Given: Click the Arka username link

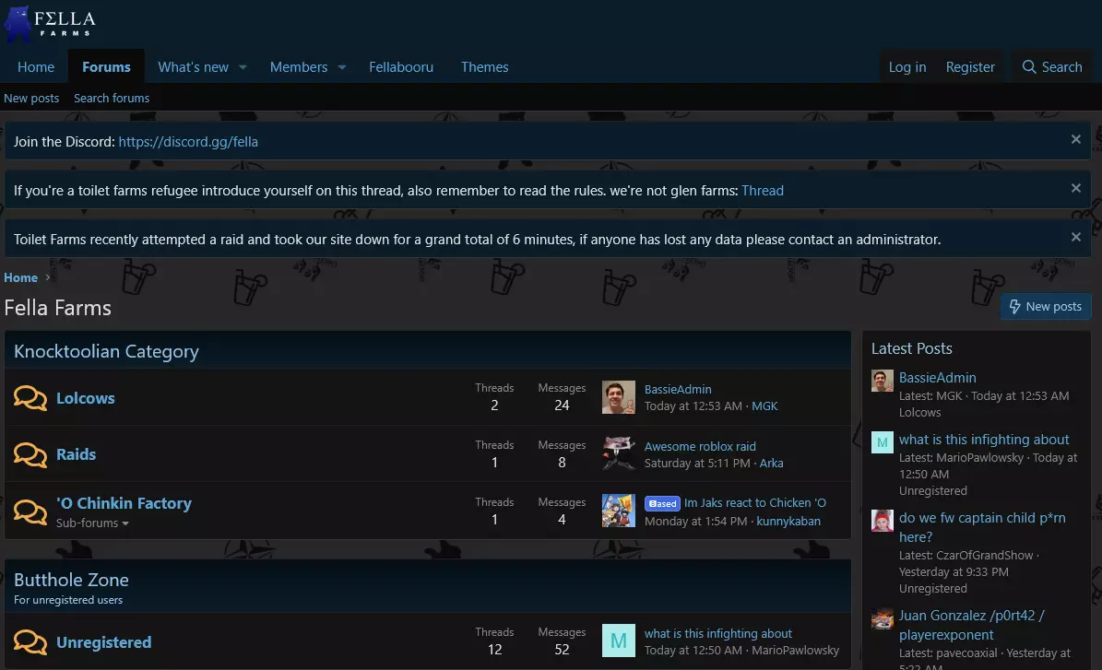Looking at the screenshot, I should [771, 463].
